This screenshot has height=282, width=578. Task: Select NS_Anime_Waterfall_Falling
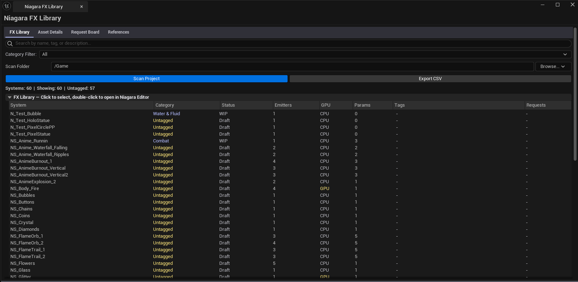pyautogui.click(x=290, y=148)
